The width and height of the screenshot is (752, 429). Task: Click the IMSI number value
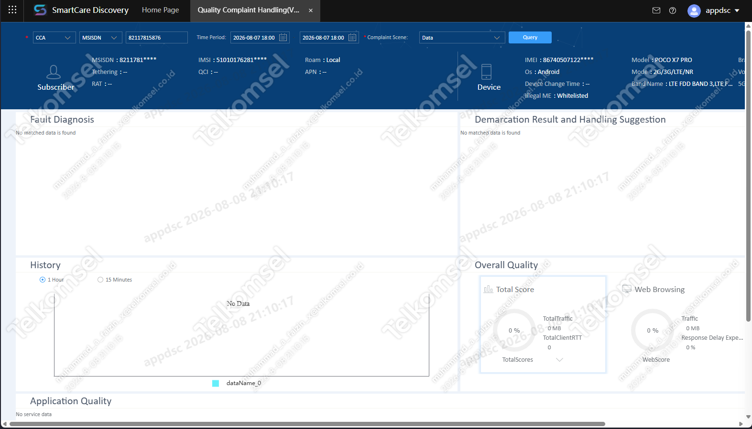(241, 60)
